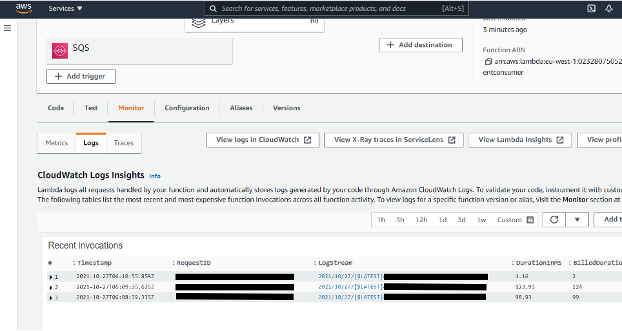Select the Logs sub-tab
The image size is (622, 331).
(91, 143)
